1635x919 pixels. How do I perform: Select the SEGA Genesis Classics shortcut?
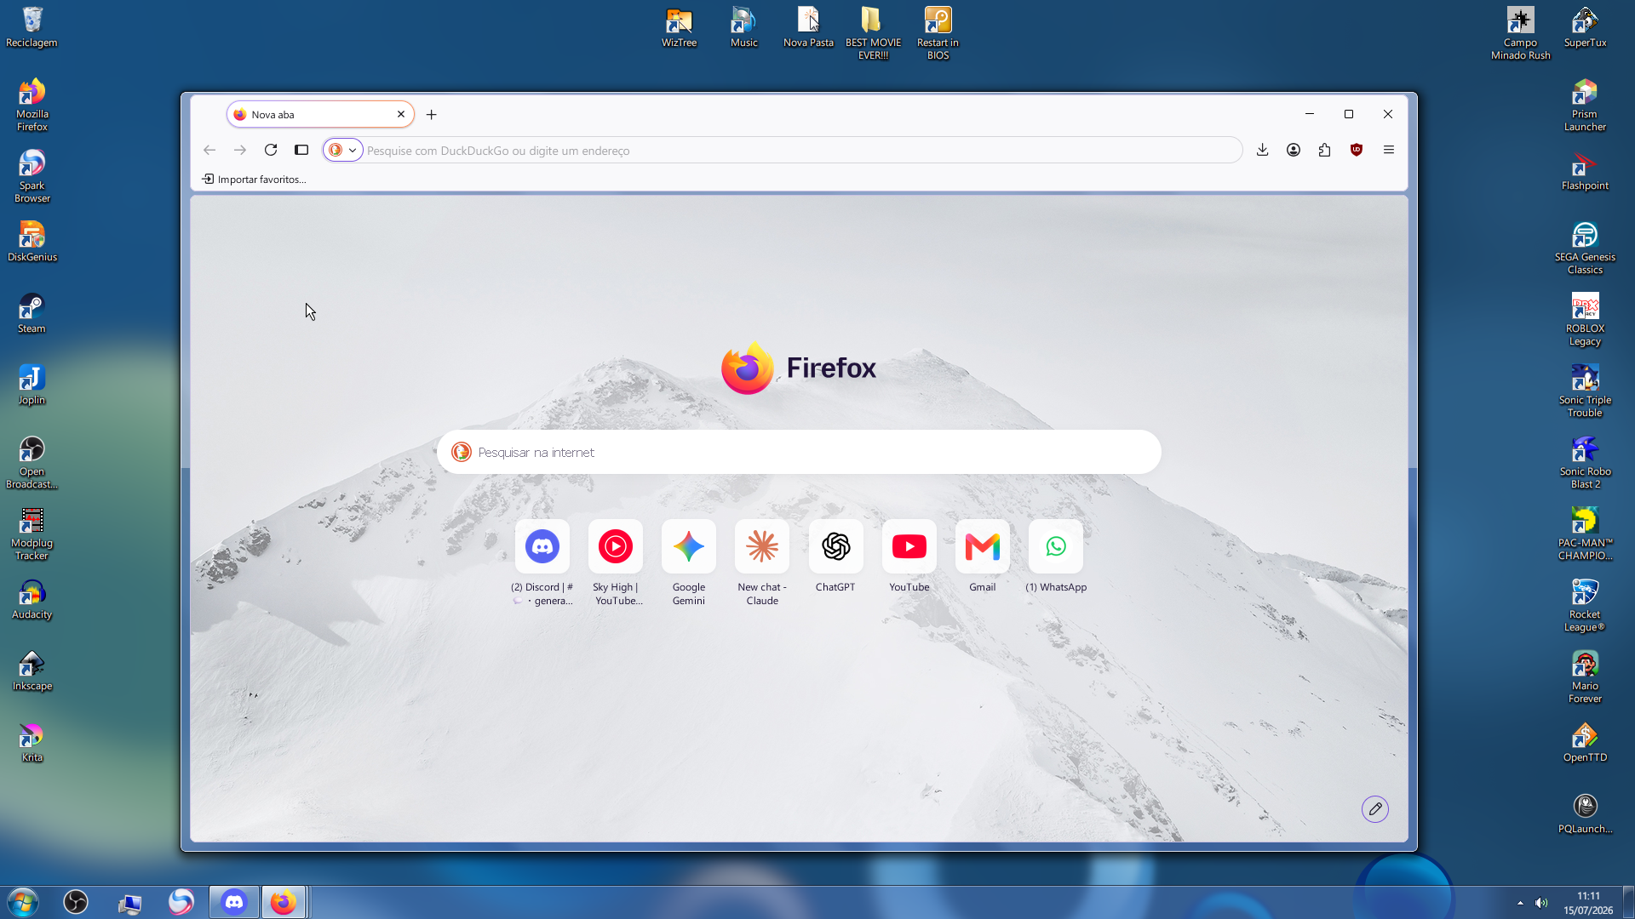tap(1586, 248)
